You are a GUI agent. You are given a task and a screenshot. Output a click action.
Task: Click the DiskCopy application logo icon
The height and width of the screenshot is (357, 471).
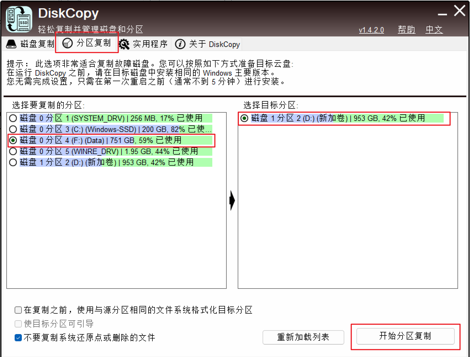coord(19,19)
